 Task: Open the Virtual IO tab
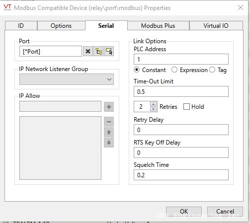pos(216,26)
